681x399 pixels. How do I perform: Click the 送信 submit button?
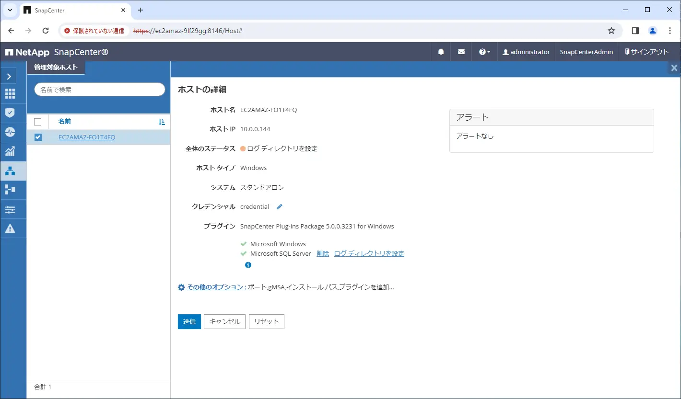click(189, 321)
